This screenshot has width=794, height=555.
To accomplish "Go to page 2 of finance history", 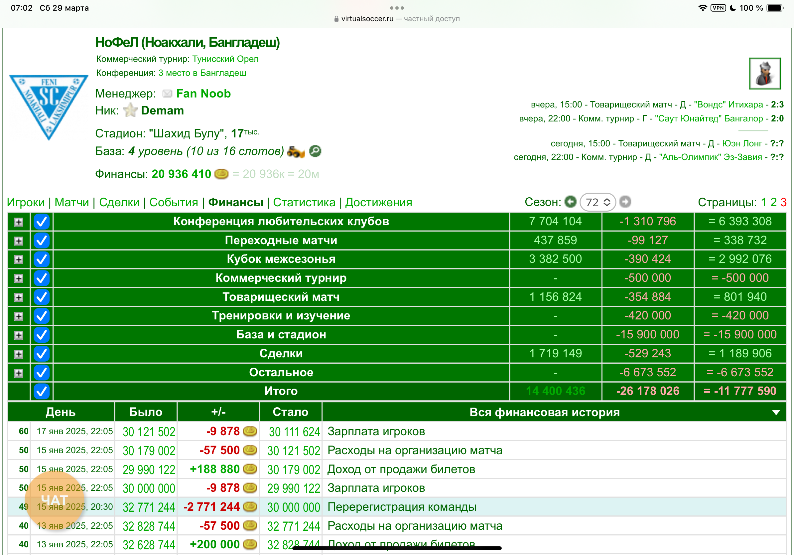I will [774, 202].
